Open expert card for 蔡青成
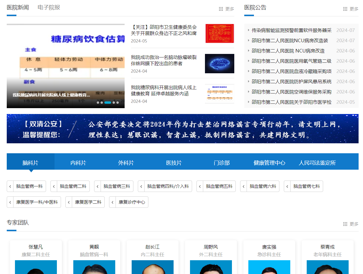363x274 pixels. (x=328, y=257)
